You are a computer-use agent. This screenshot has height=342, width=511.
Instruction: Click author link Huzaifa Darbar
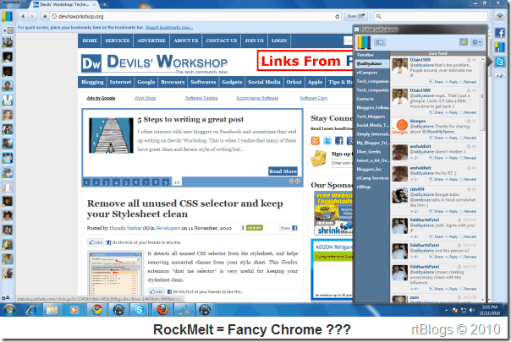(125, 228)
